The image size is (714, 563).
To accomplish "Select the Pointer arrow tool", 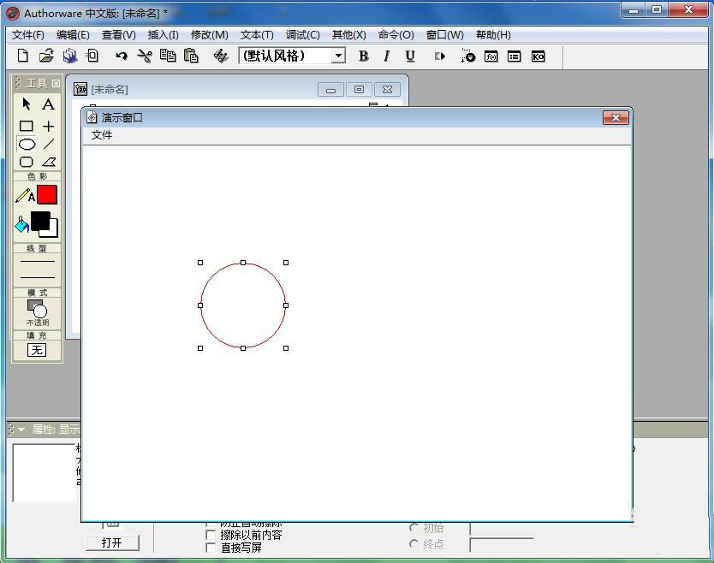I will pyautogui.click(x=27, y=104).
